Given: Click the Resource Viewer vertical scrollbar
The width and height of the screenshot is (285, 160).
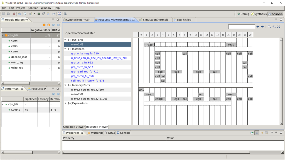Looking at the screenshot, I should 281,81.
